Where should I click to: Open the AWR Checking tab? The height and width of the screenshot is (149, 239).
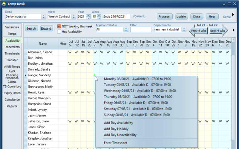[x=12, y=73]
